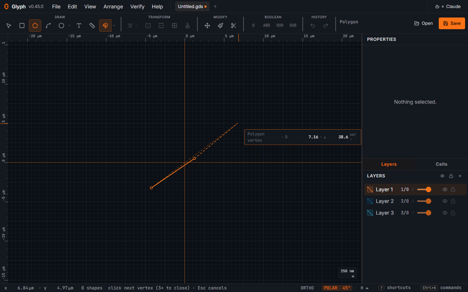This screenshot has height=292, width=468.
Task: Hide Layer 3 with eye icon
Action: coord(445,213)
